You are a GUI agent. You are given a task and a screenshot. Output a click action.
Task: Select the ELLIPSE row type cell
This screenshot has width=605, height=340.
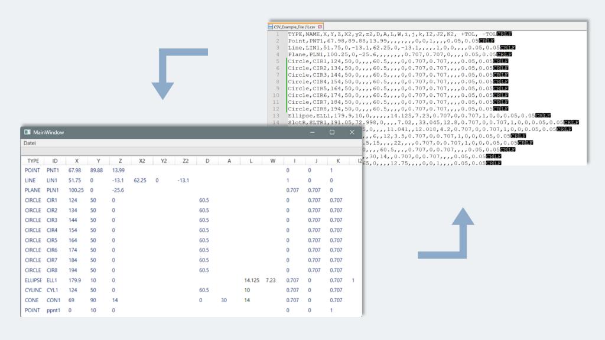(34, 280)
